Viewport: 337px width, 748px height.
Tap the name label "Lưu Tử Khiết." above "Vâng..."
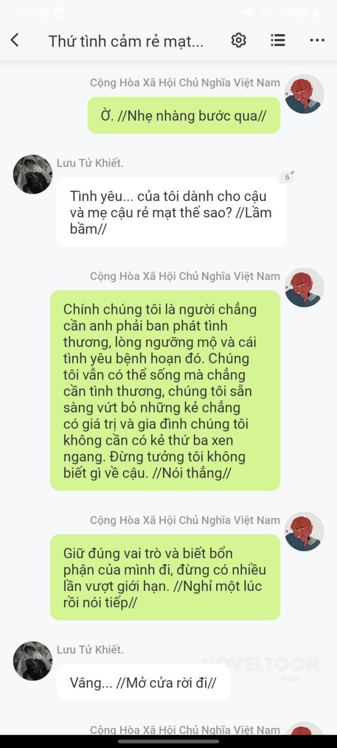pyautogui.click(x=90, y=649)
